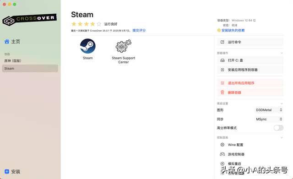
Task: Launch the Steam application icon
Action: (x=87, y=46)
